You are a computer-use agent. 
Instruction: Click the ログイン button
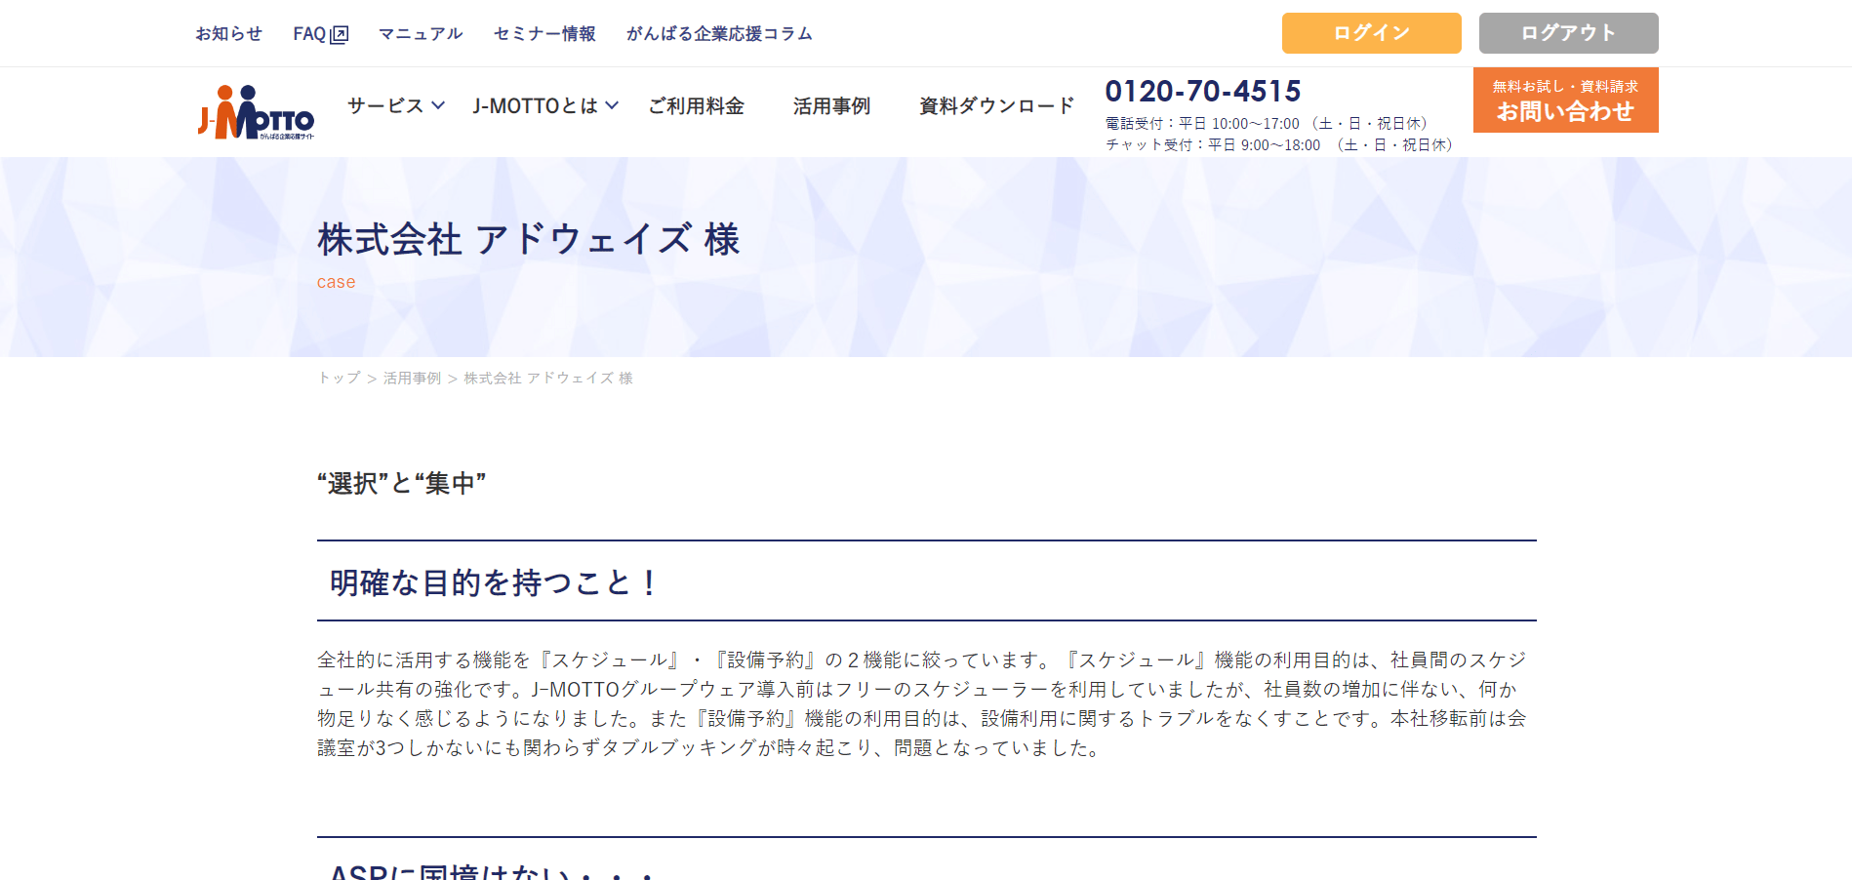coord(1371,33)
